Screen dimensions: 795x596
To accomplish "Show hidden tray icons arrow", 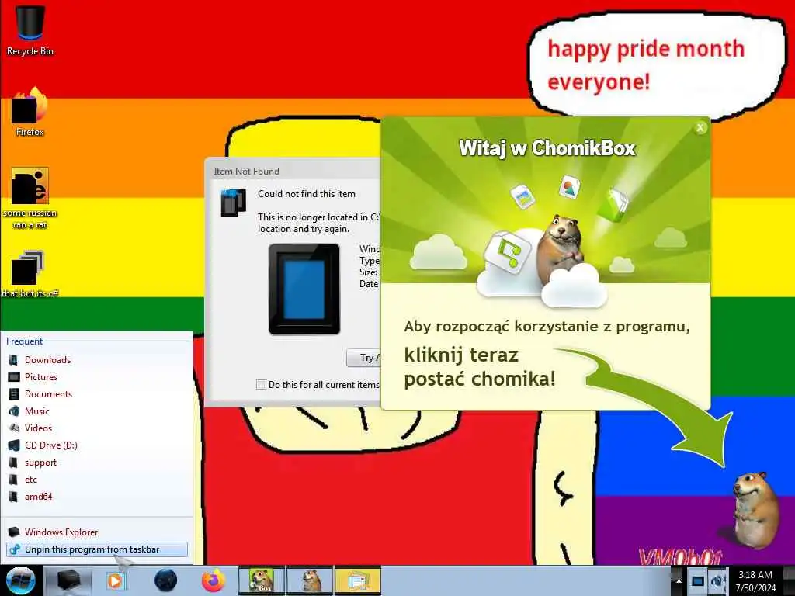I will (x=678, y=581).
